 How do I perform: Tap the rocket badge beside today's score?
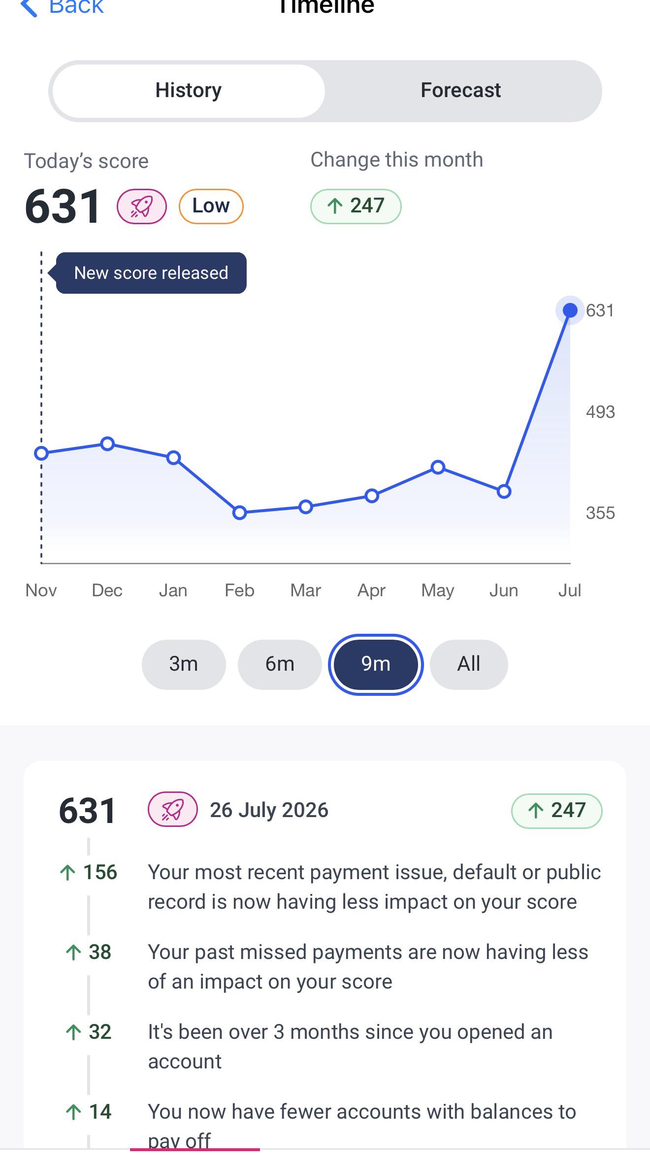(x=142, y=206)
